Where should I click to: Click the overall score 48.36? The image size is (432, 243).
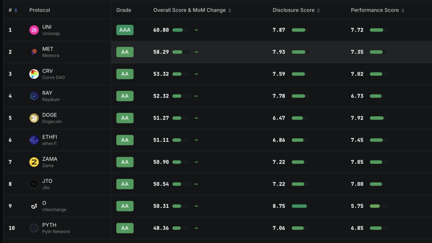(x=161, y=228)
